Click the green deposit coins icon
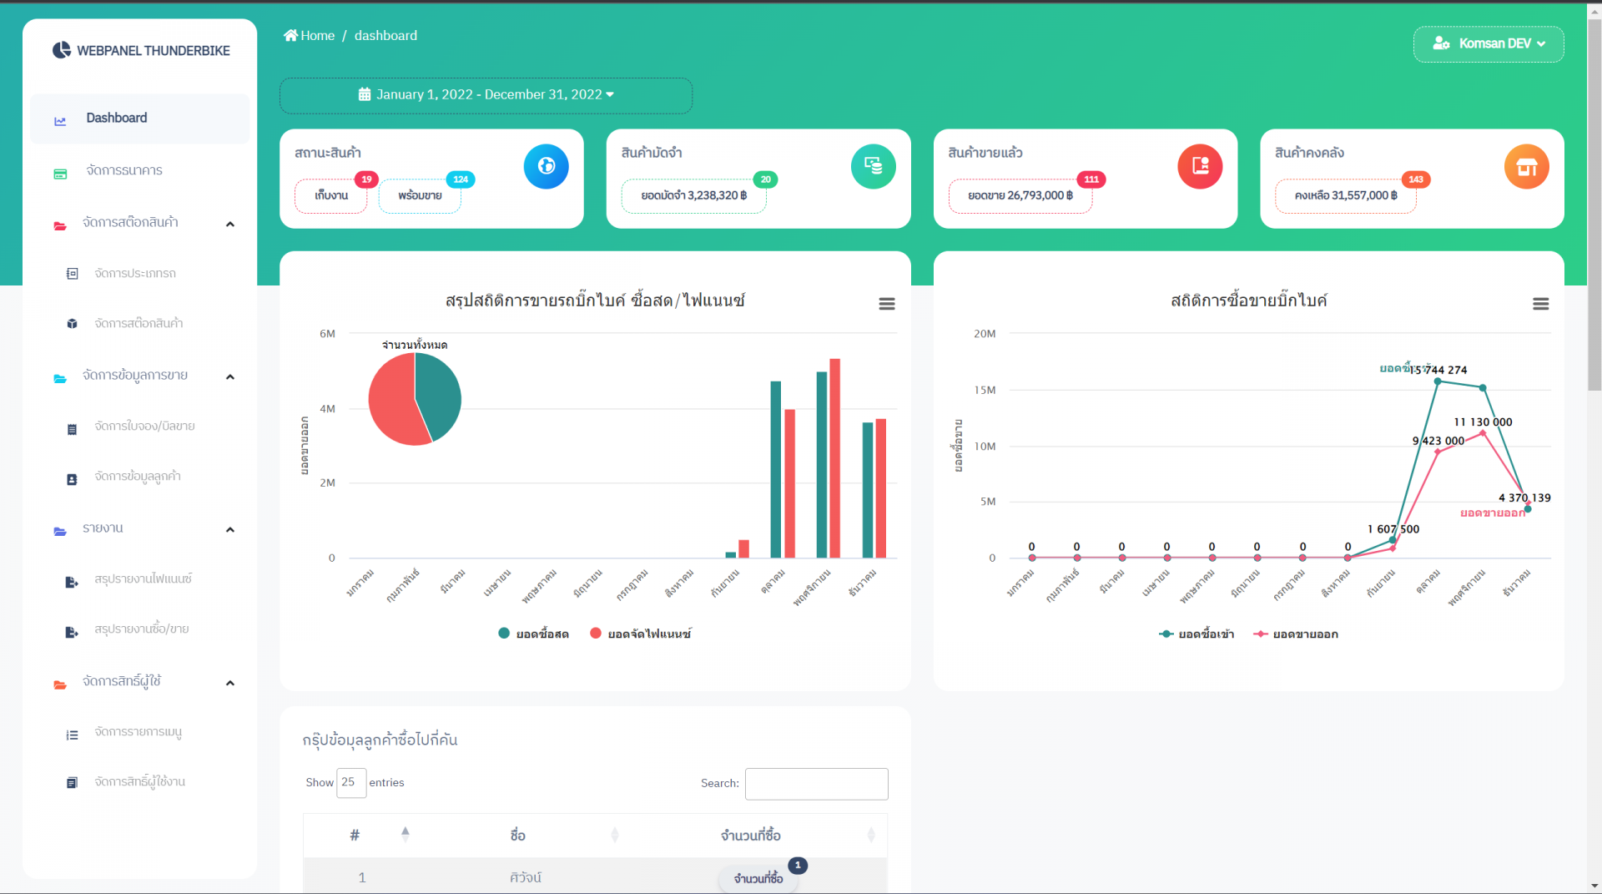The image size is (1602, 894). pyautogui.click(x=873, y=166)
